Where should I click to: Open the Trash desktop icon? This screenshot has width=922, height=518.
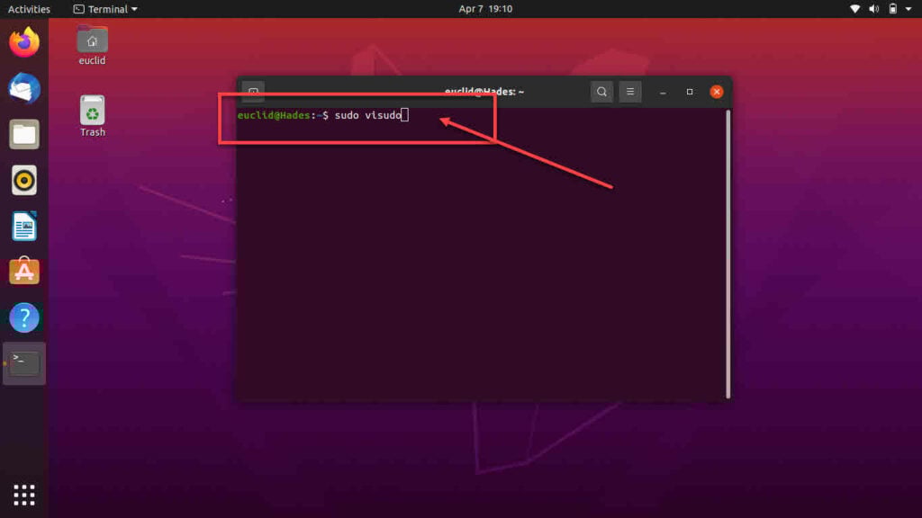click(x=93, y=116)
